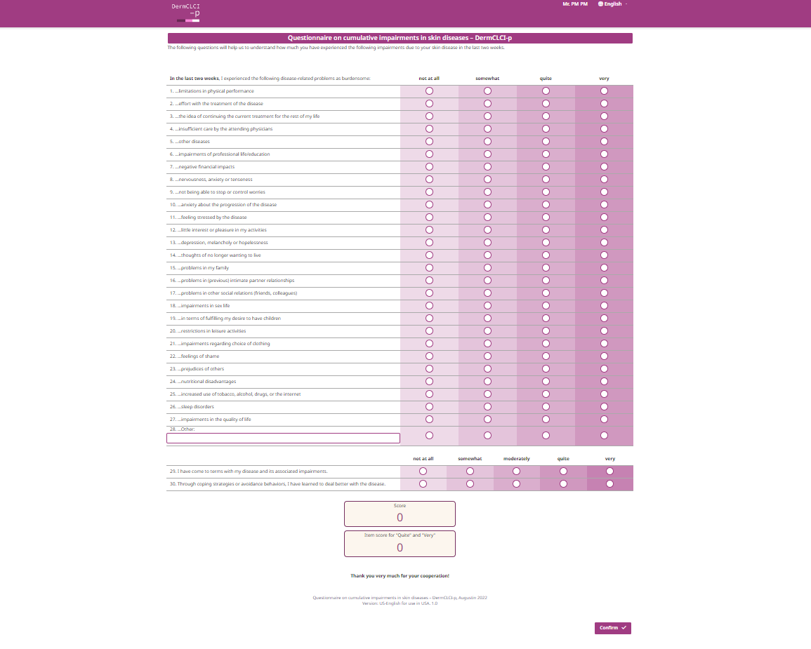
Task: Mark 'quite' for impairments in sex life
Action: click(546, 306)
